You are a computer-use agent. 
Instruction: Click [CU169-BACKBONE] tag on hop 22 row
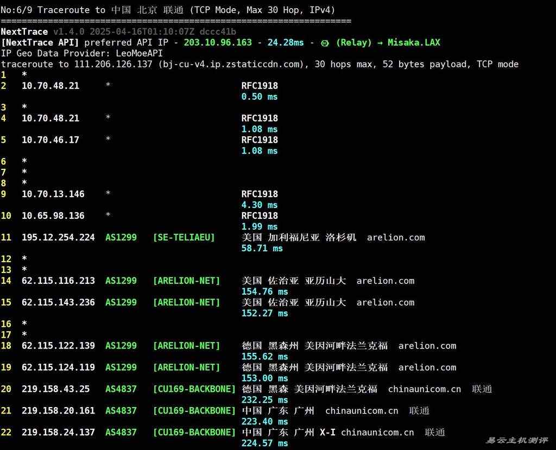tap(194, 432)
